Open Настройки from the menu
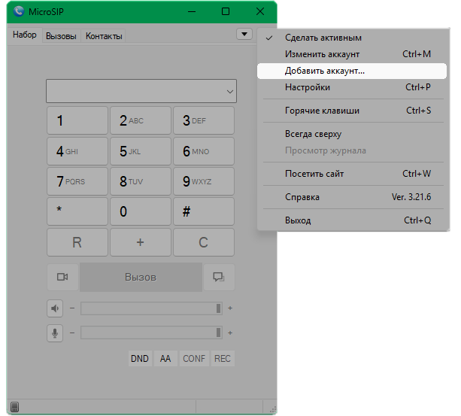461x416 pixels. 352,87
